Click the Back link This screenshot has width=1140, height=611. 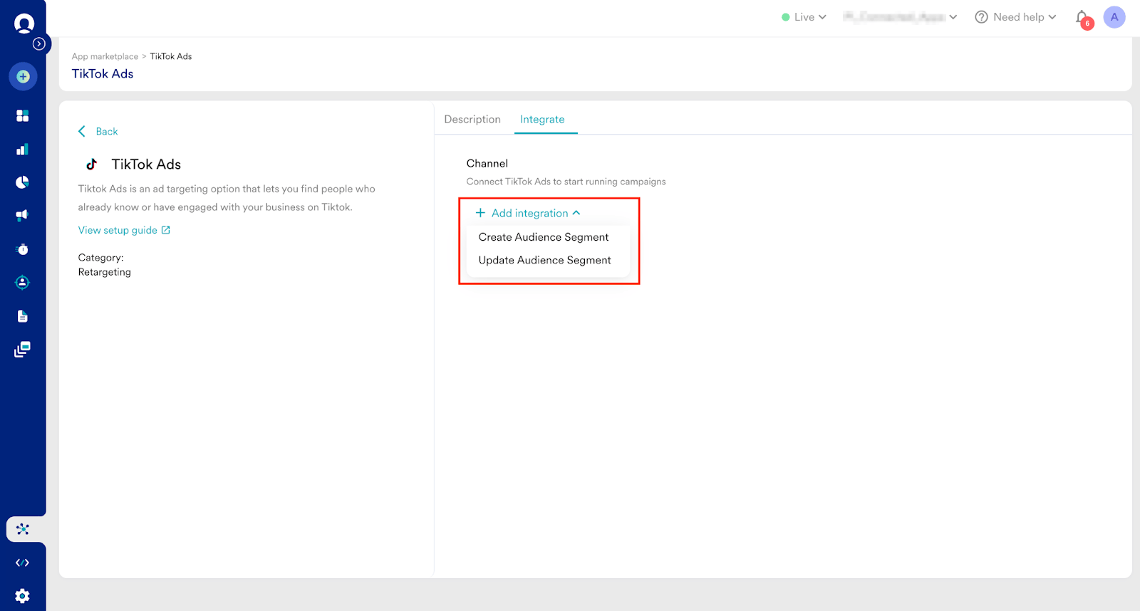[x=107, y=132]
